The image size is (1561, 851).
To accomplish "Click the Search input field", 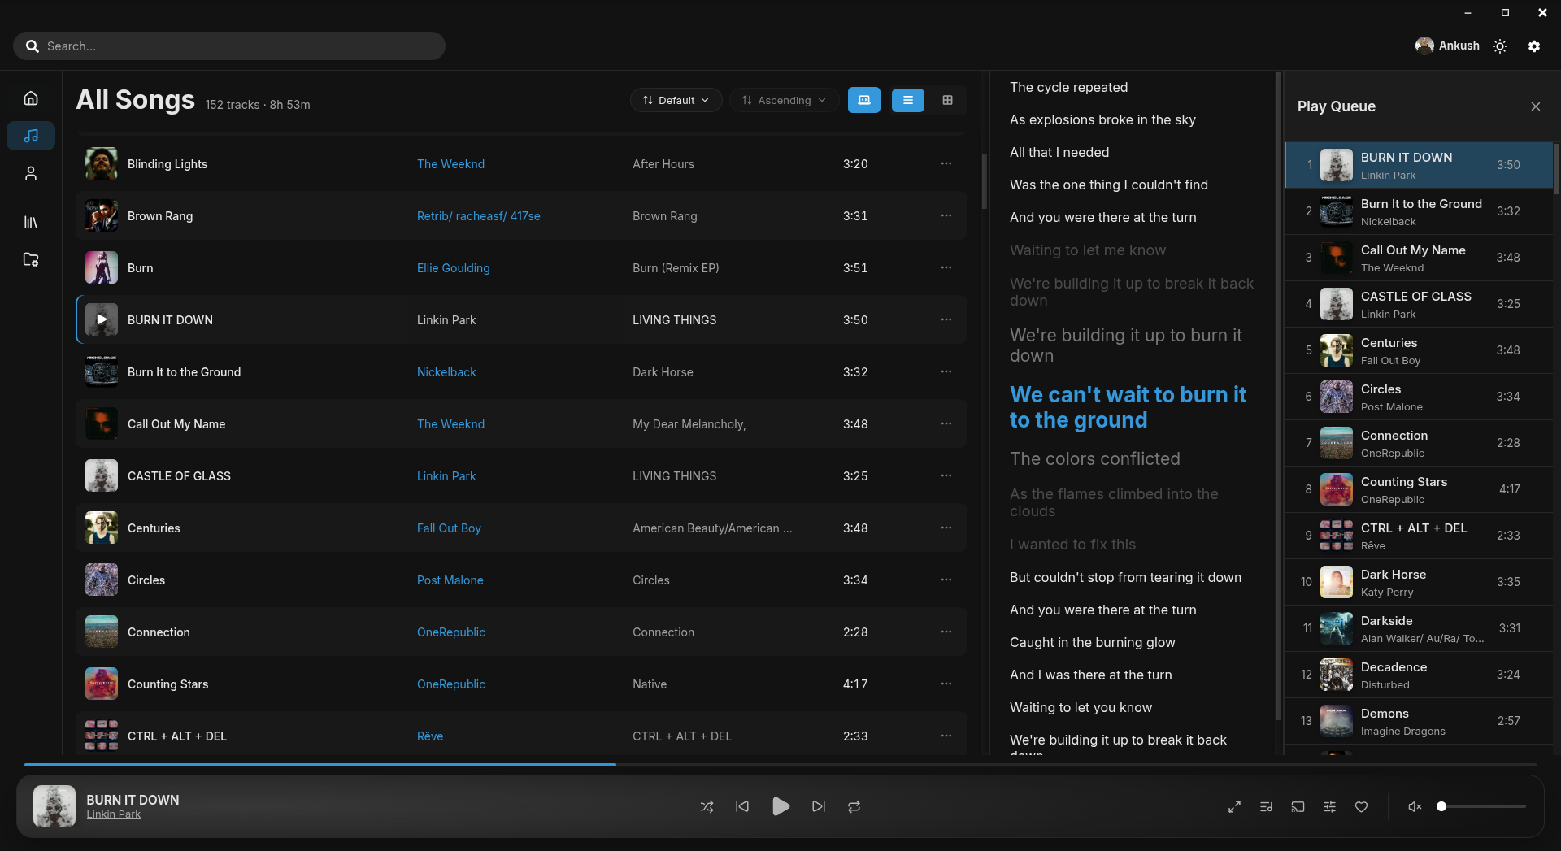I will tap(229, 46).
